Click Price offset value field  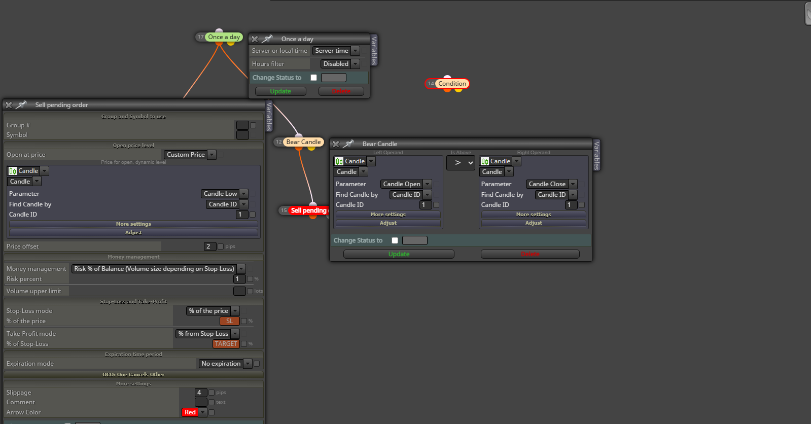pos(210,246)
